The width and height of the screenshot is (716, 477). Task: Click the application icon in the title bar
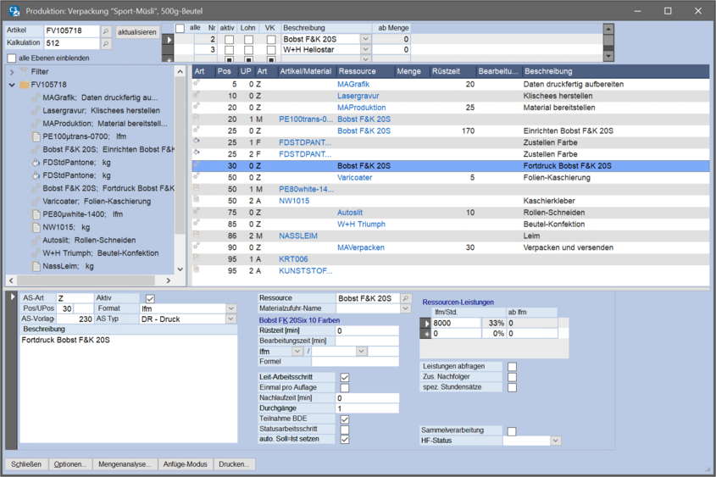(14, 11)
